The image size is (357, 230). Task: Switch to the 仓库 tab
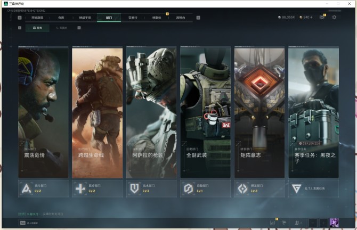click(61, 18)
